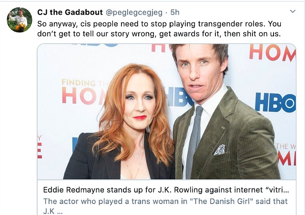Open the 5h timestamp permalink
The height and width of the screenshot is (215, 305).
click(175, 12)
